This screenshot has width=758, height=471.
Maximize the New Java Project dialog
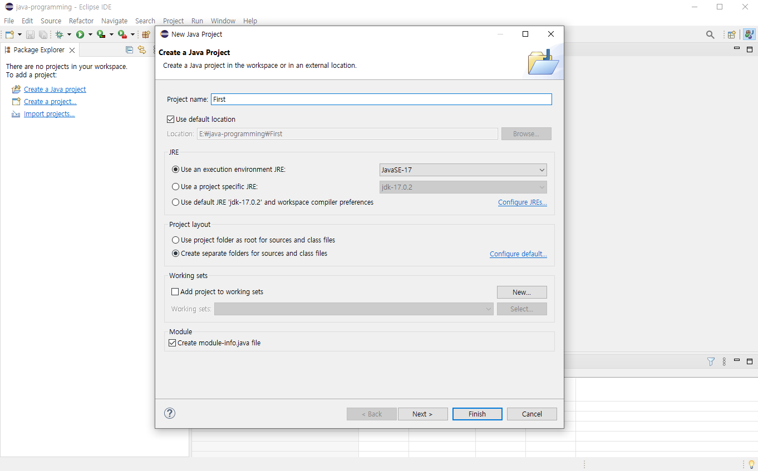525,34
